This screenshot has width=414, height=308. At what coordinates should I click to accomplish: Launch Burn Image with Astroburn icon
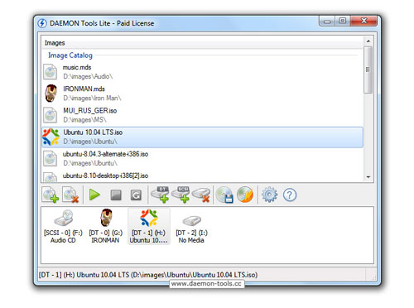click(245, 195)
